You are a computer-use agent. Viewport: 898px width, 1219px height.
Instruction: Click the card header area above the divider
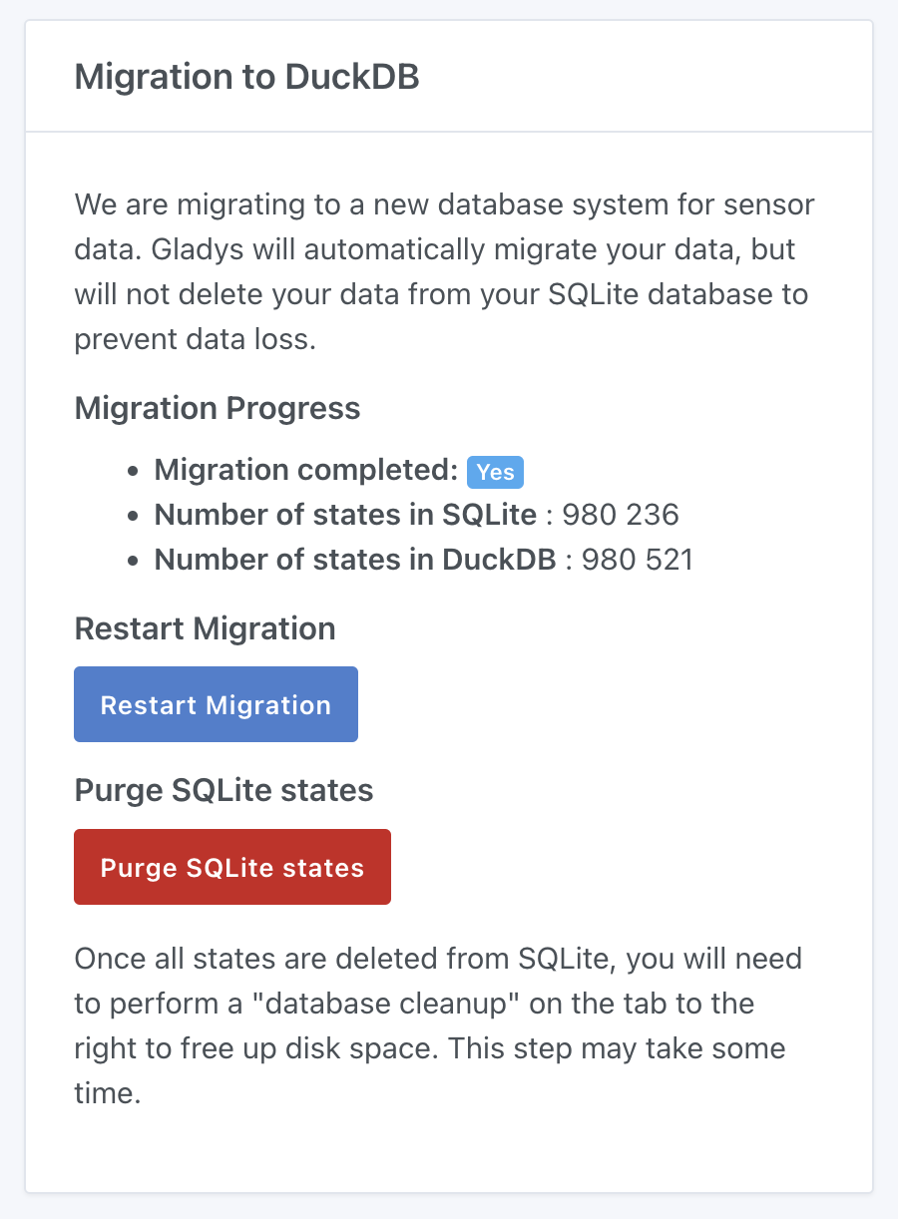(449, 77)
